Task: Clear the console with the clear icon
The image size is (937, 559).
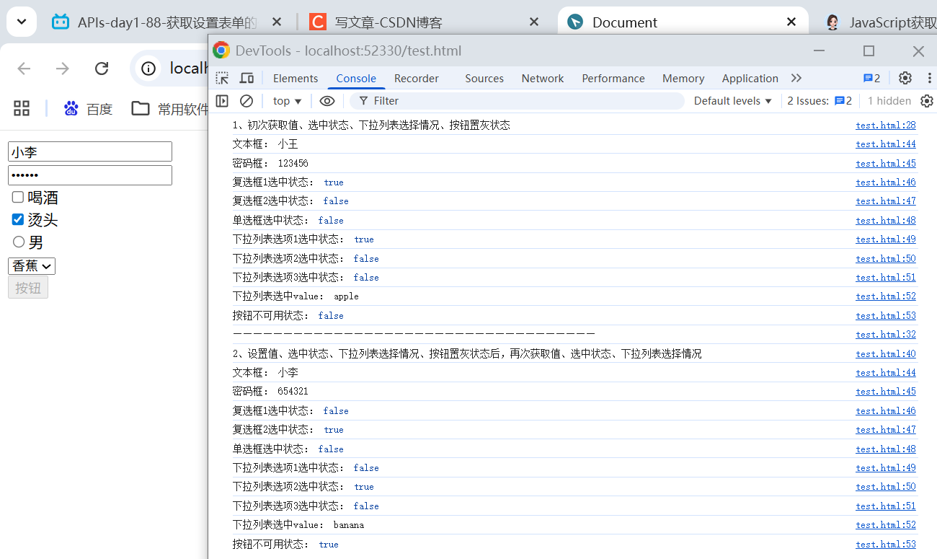Action: click(247, 101)
